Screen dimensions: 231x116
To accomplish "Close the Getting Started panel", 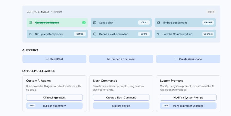I will [x=211, y=12].
